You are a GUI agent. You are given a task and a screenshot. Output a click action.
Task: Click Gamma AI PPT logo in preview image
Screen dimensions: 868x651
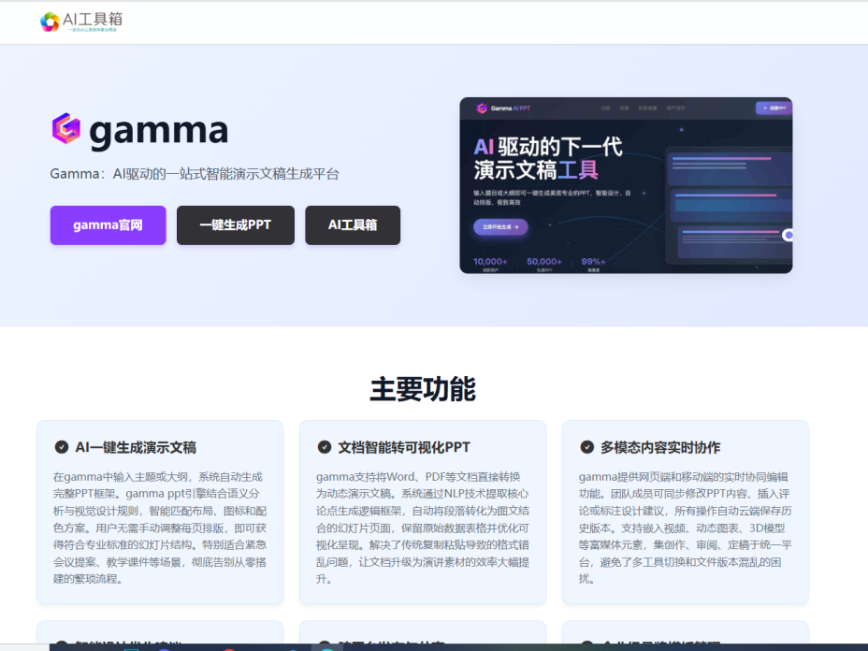pos(483,108)
